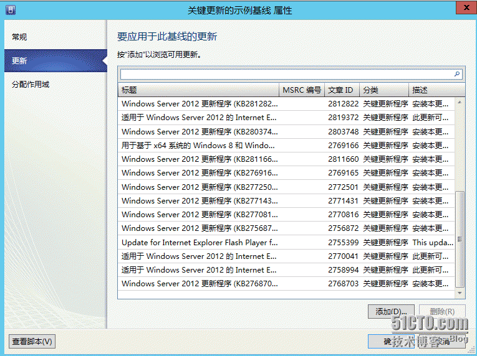The image size is (477, 356).
Task: Sort by the 标题 column header
Action: click(x=198, y=90)
